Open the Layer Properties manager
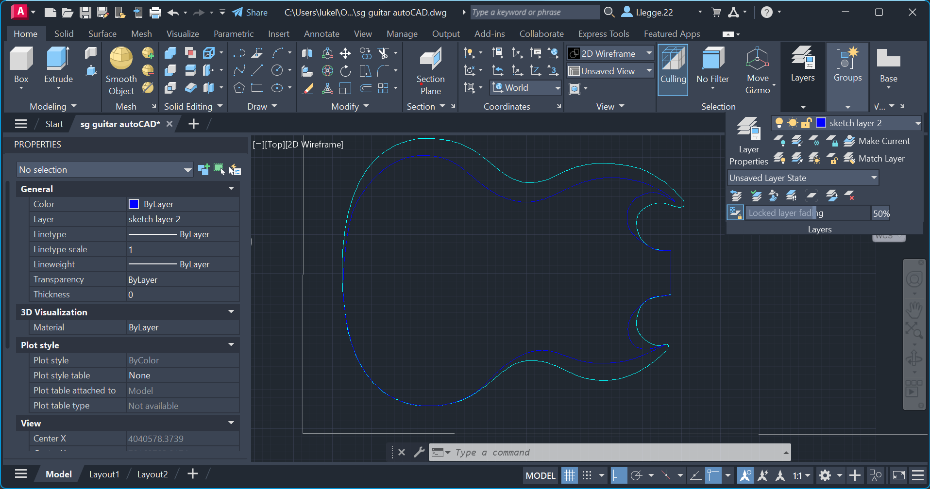This screenshot has width=930, height=489. pyautogui.click(x=748, y=141)
